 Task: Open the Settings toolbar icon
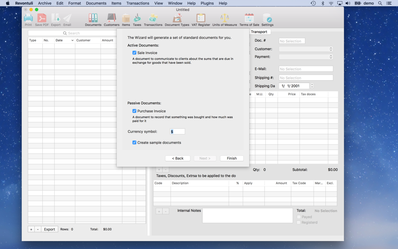tap(267, 19)
